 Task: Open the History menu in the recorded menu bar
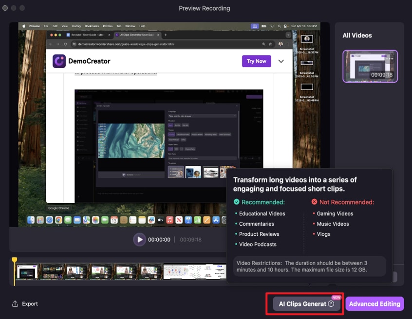pyautogui.click(x=76, y=26)
